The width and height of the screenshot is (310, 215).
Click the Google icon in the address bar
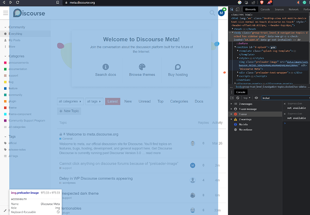pyautogui.click(x=239, y=2)
